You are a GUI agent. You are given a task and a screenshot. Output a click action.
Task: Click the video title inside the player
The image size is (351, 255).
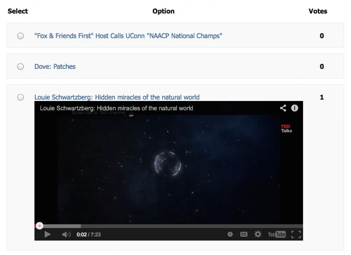(x=117, y=108)
